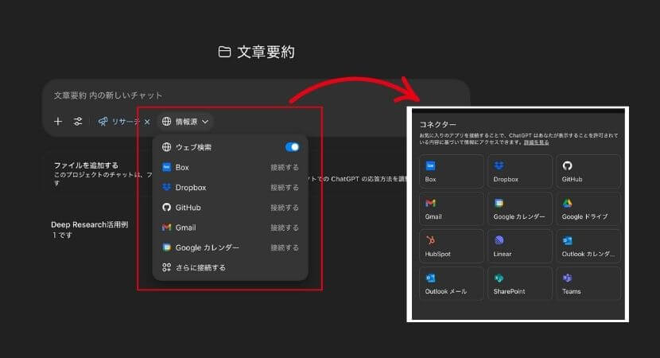Click the folder icon beside 文章要約 title
Image resolution: width=660 pixels, height=358 pixels.
click(x=224, y=52)
